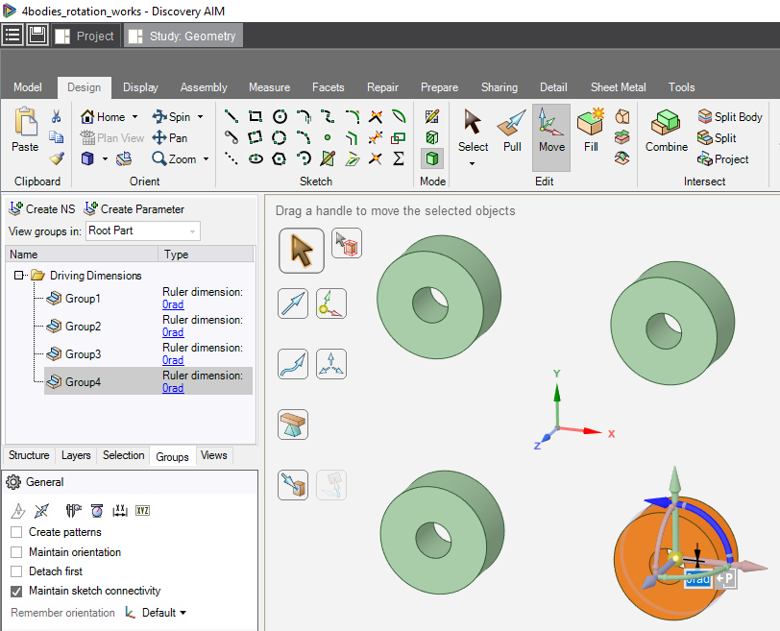This screenshot has width=780, height=631.
Task: Click the pink X-axis move handle arrow
Action: pos(750,566)
